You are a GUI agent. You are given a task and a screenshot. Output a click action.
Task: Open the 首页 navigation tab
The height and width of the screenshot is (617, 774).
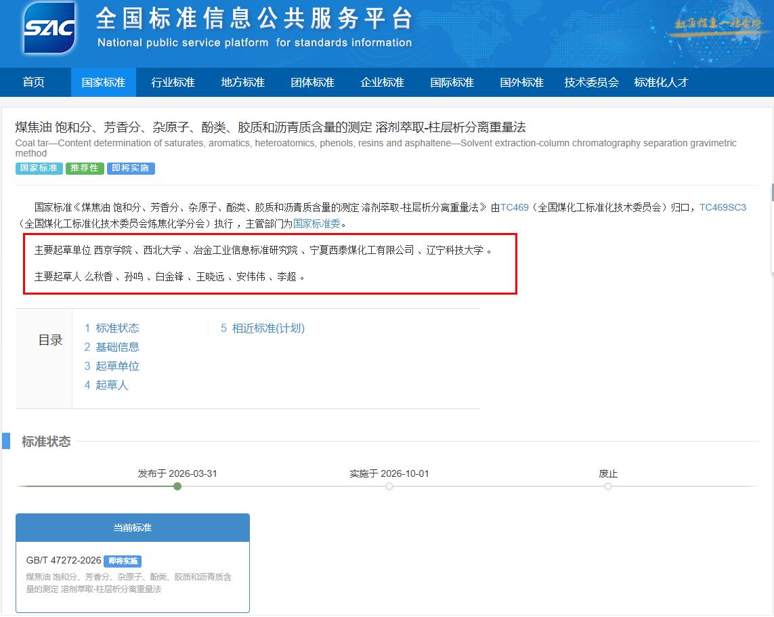[34, 83]
